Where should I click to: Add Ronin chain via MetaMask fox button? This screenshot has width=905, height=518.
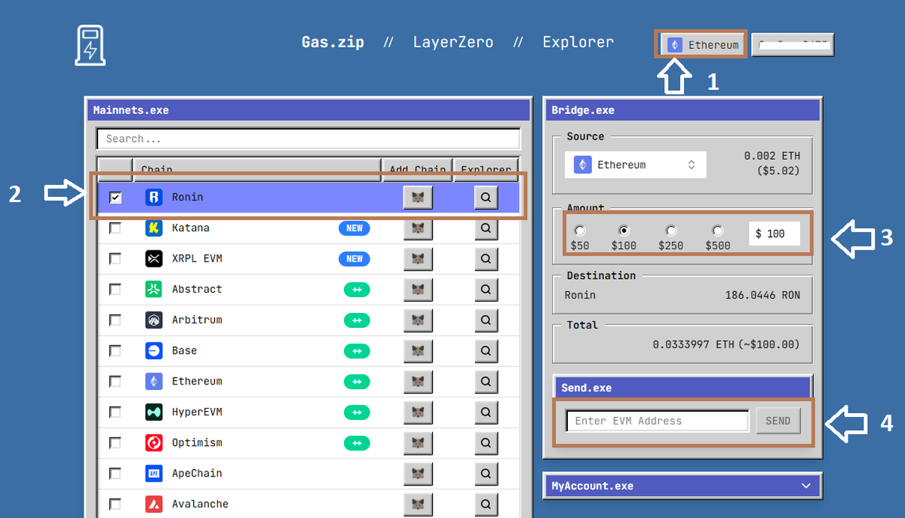(418, 198)
